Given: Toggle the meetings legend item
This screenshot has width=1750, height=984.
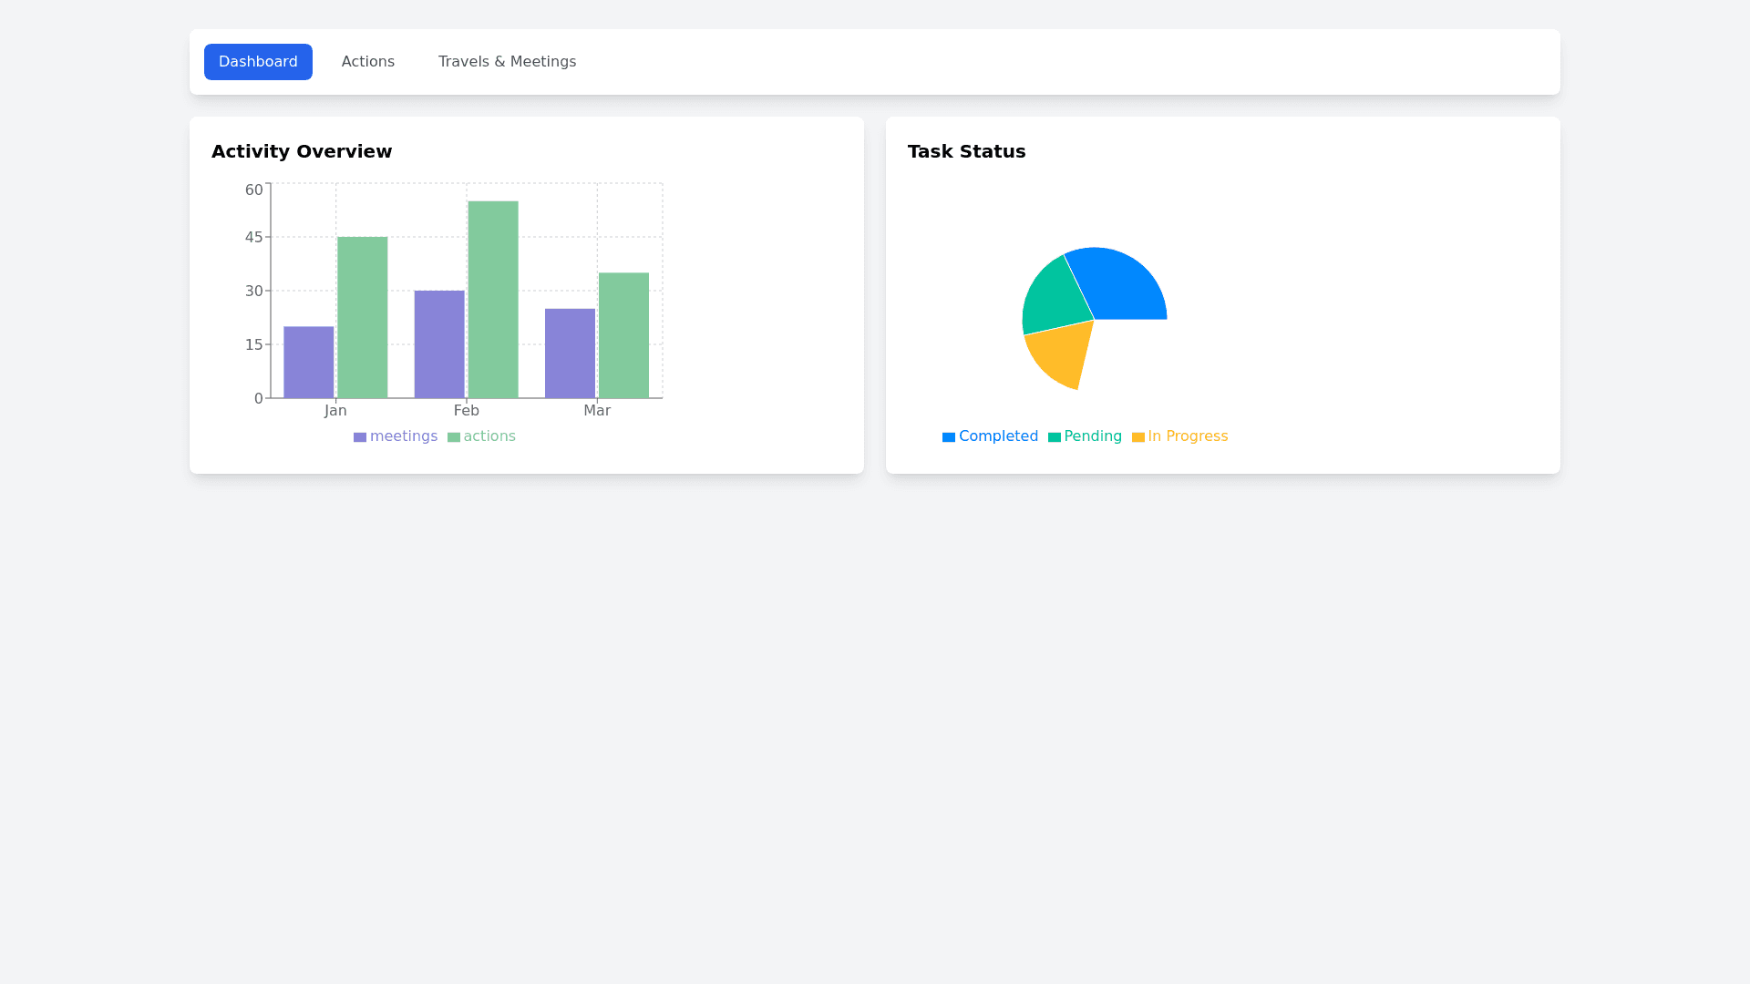Looking at the screenshot, I should [396, 436].
